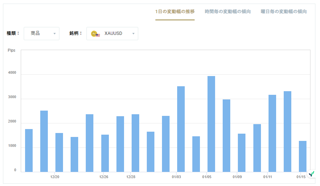Select the bar above 01/11
The width and height of the screenshot is (320, 186).
[x=272, y=133]
